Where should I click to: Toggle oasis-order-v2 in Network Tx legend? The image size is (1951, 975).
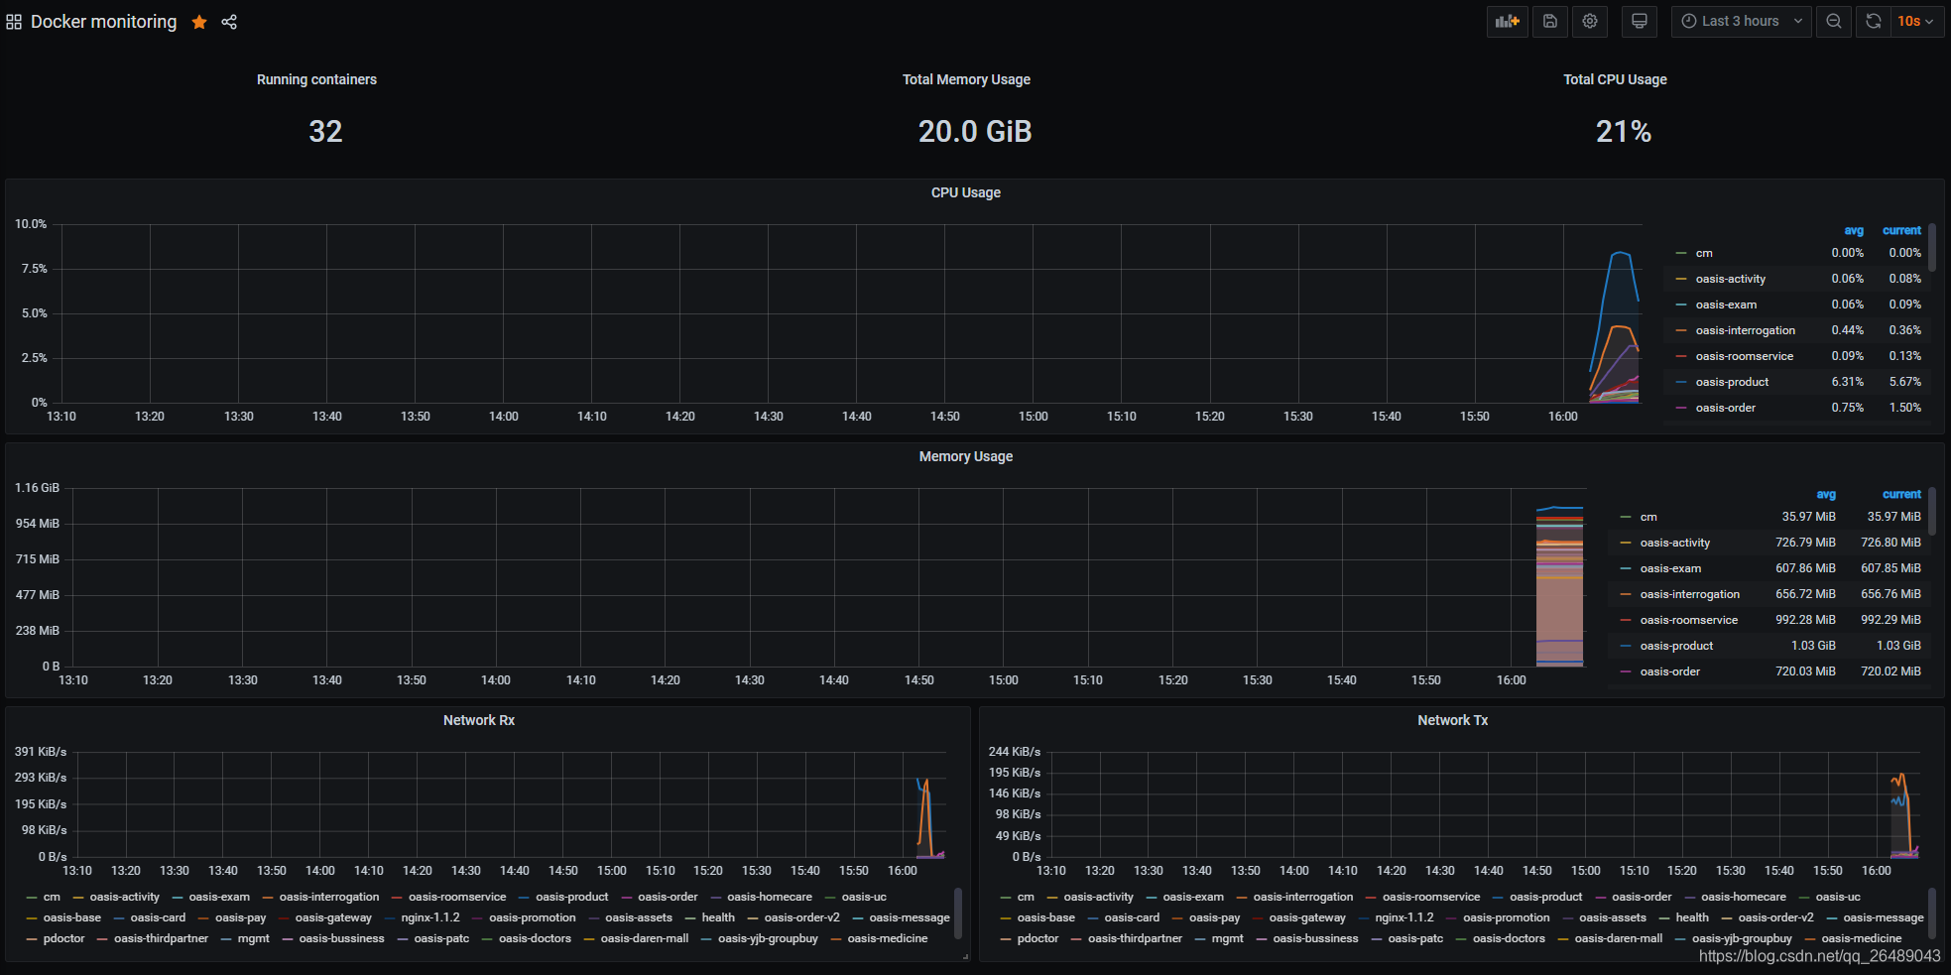click(1775, 917)
